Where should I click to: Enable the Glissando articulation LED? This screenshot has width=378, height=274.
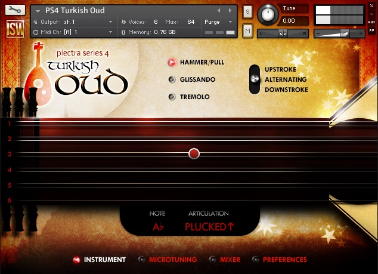pyautogui.click(x=172, y=79)
